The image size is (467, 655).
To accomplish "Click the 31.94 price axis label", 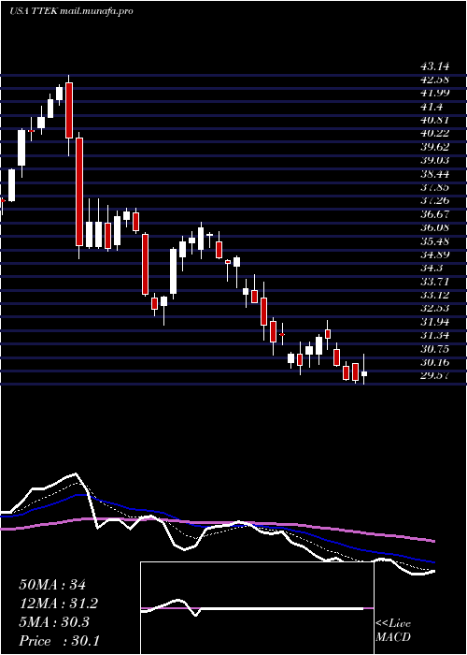I will tap(433, 322).
